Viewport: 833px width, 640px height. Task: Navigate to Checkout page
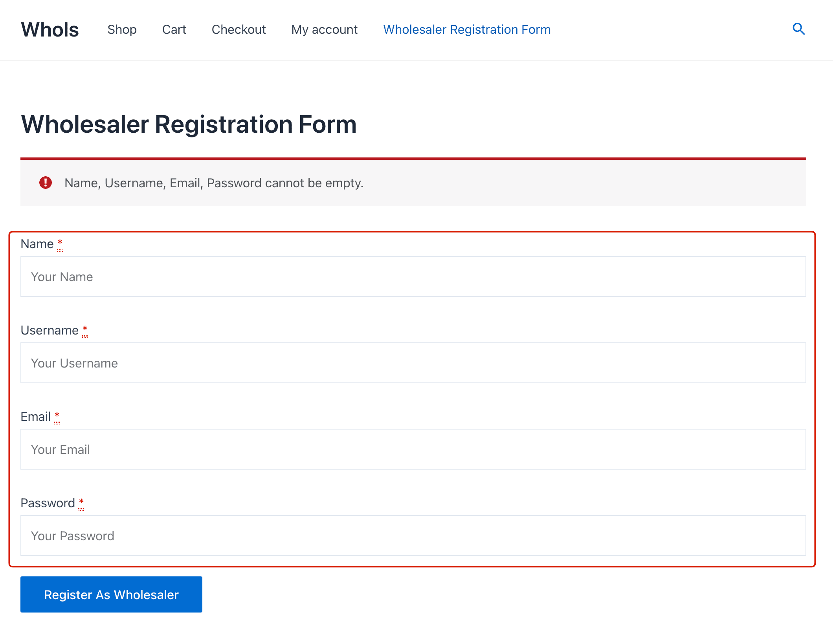(239, 29)
